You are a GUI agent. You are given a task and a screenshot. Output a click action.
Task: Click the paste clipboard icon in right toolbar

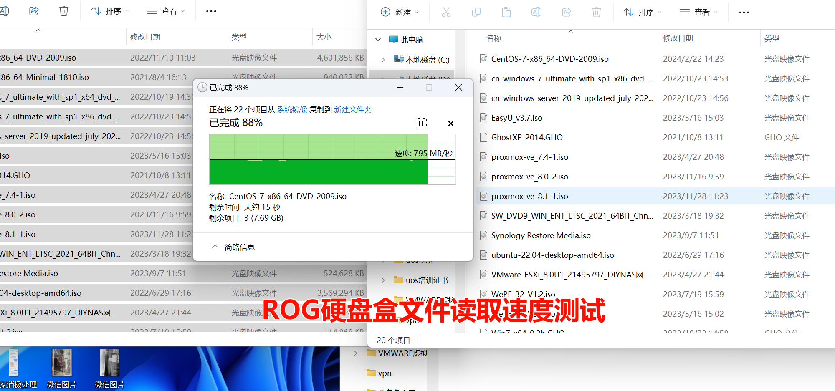pos(506,13)
